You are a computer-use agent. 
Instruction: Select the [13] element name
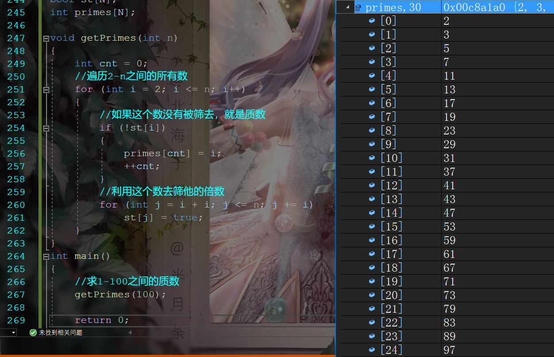pos(392,199)
